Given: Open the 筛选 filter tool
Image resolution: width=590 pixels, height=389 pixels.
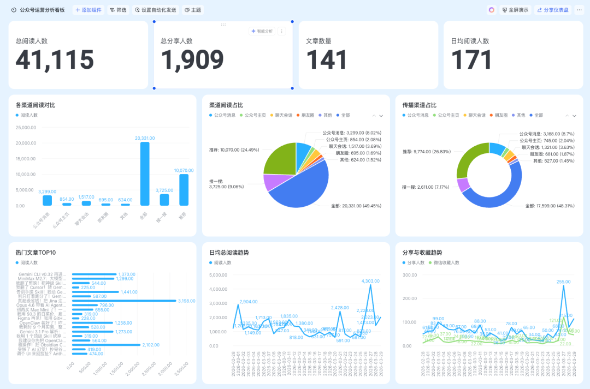Looking at the screenshot, I should pyautogui.click(x=118, y=10).
